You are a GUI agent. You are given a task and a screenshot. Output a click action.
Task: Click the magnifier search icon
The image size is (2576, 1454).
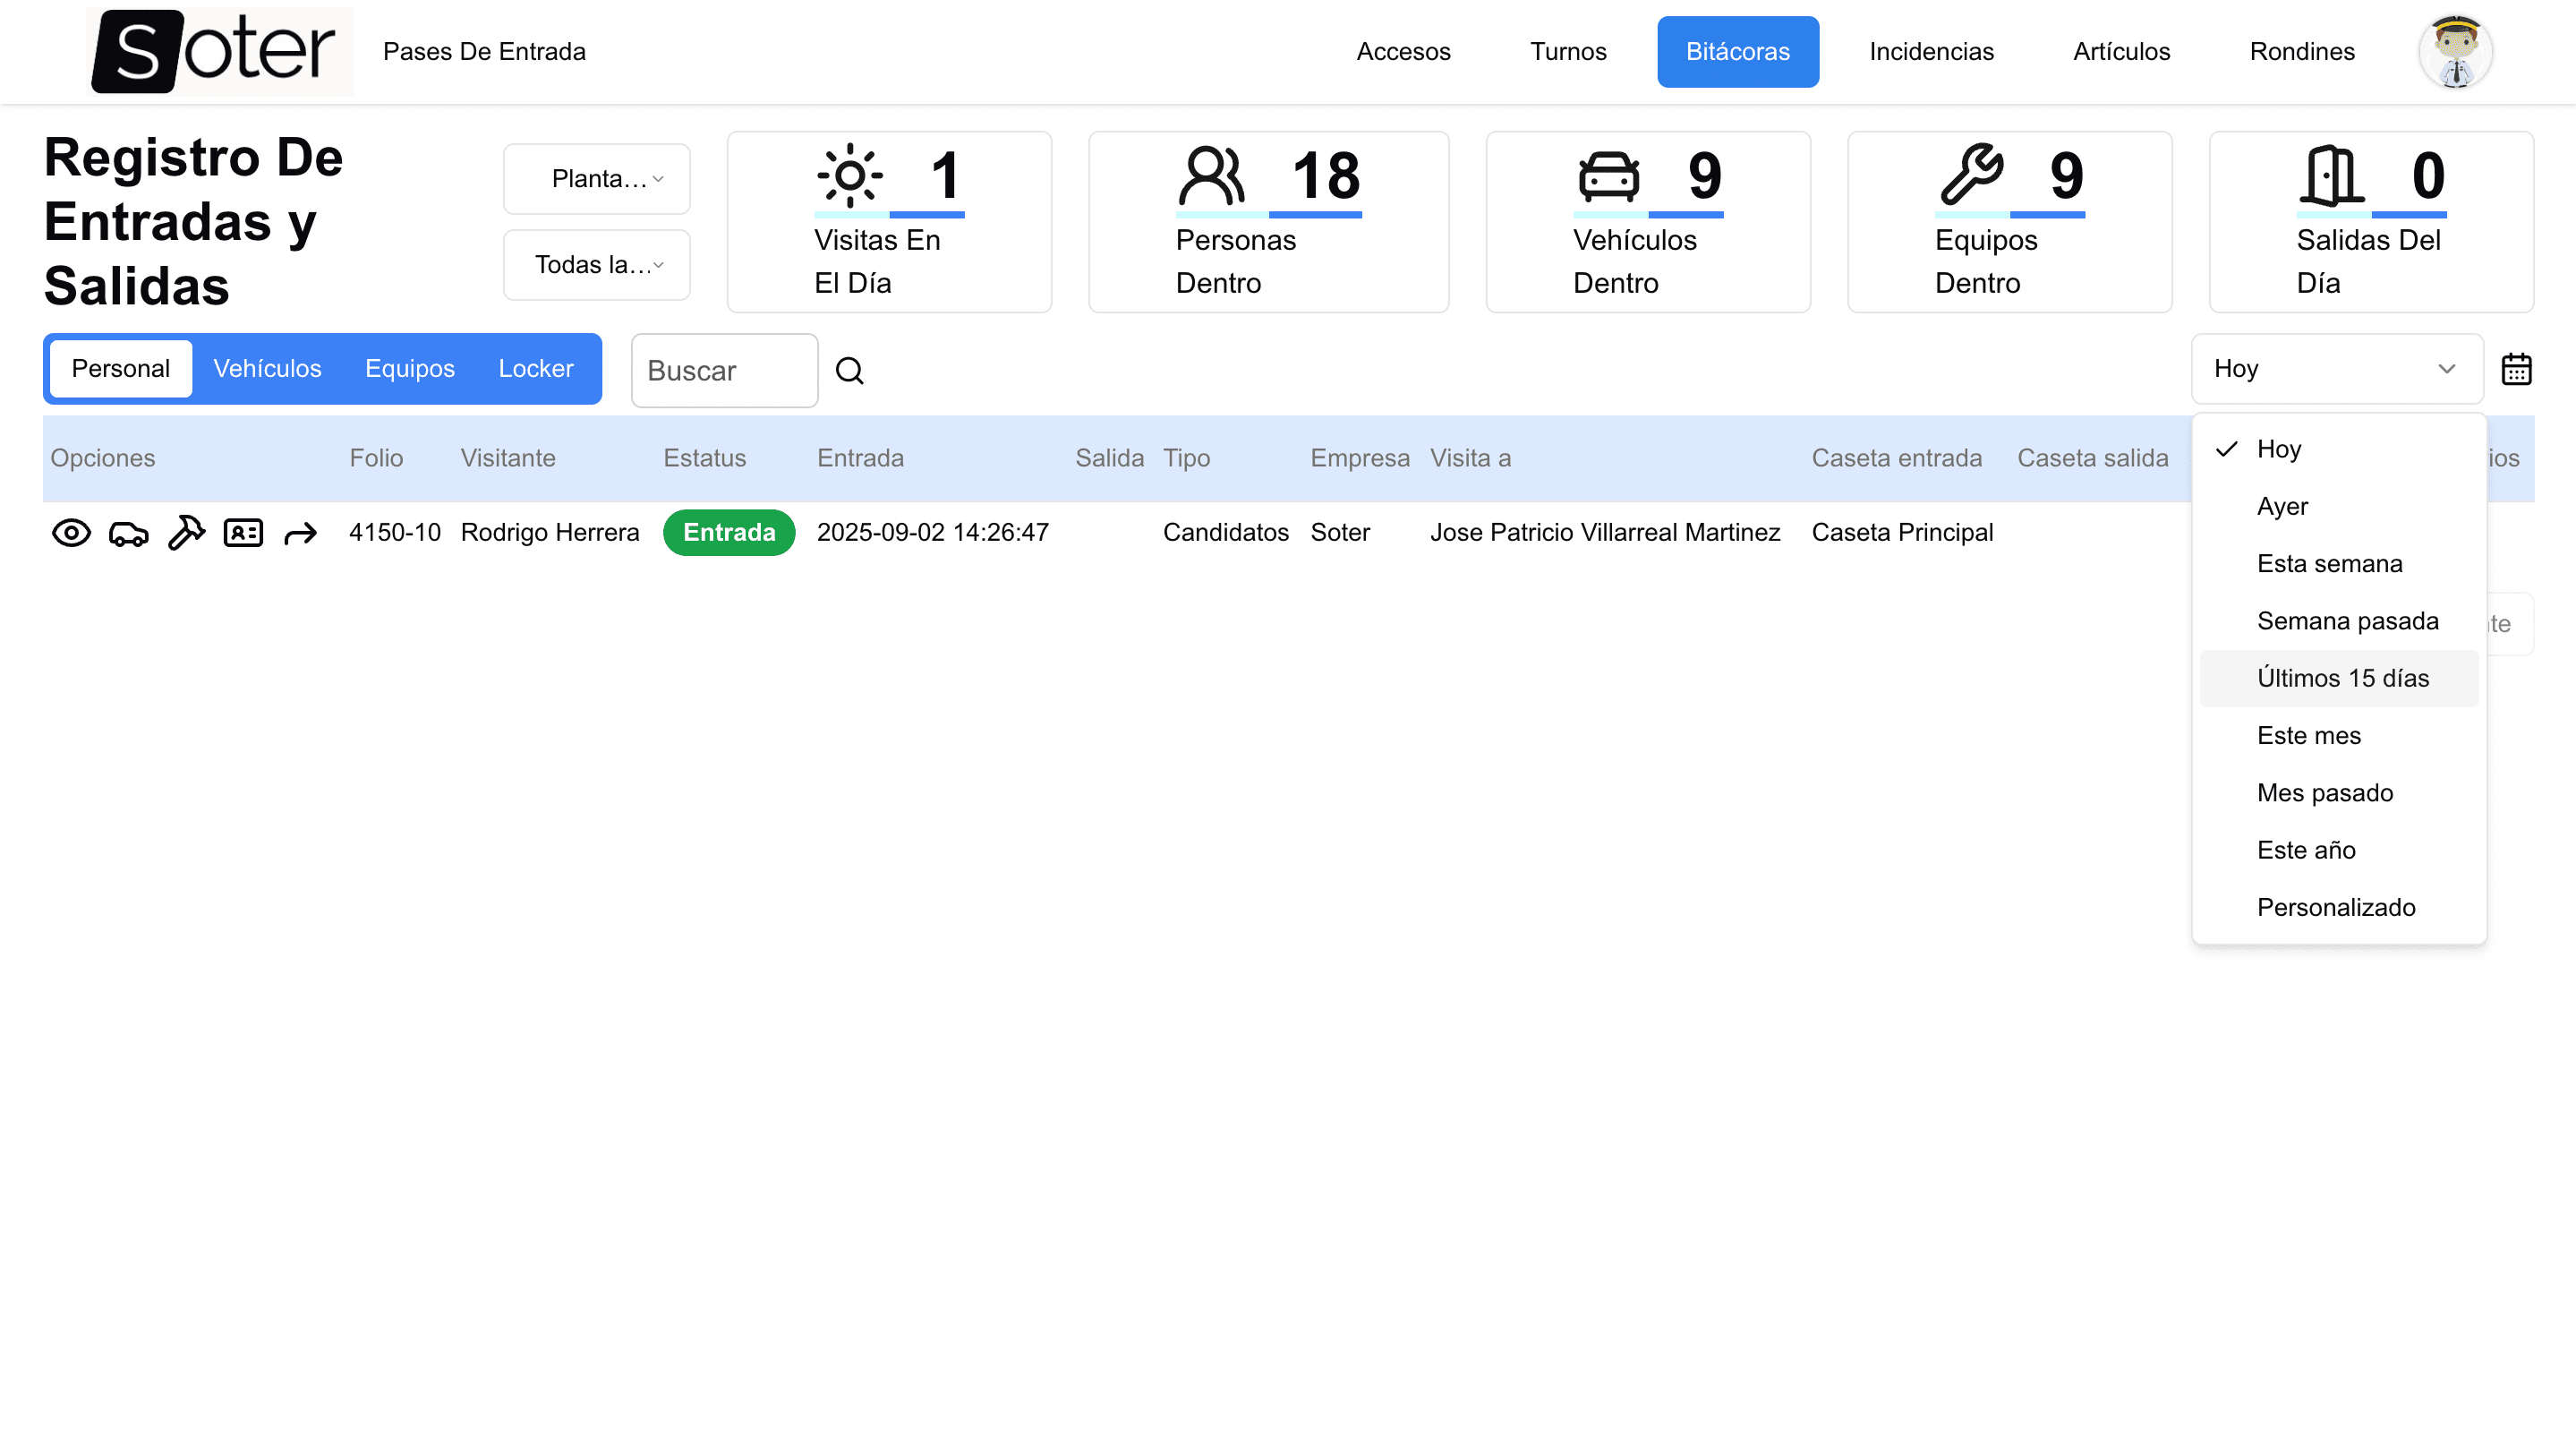tap(849, 371)
